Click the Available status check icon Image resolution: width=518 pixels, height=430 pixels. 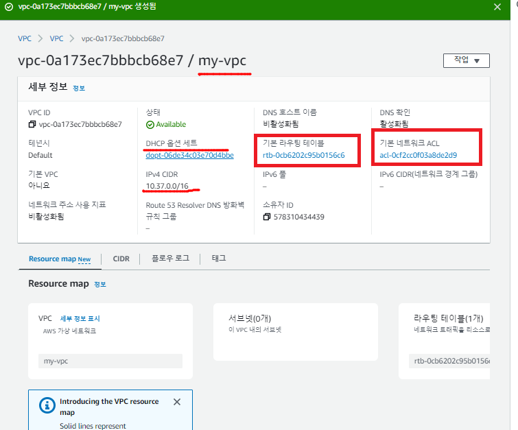click(150, 125)
